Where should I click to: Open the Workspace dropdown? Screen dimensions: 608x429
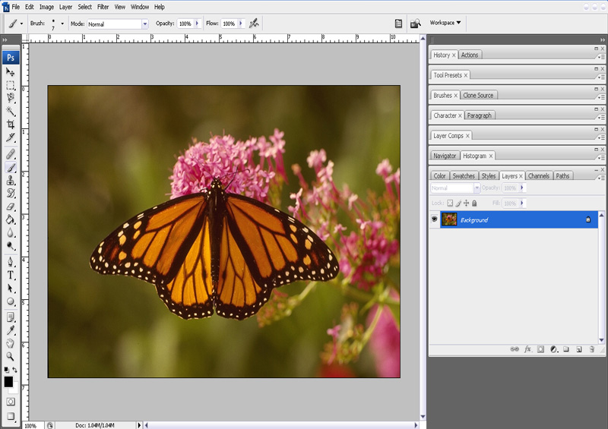point(445,23)
